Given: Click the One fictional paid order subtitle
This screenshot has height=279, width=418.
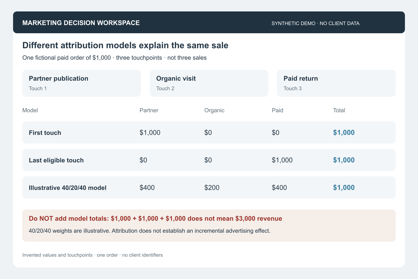Looking at the screenshot, I should (115, 58).
